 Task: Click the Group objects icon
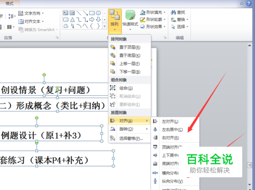tap(113, 88)
